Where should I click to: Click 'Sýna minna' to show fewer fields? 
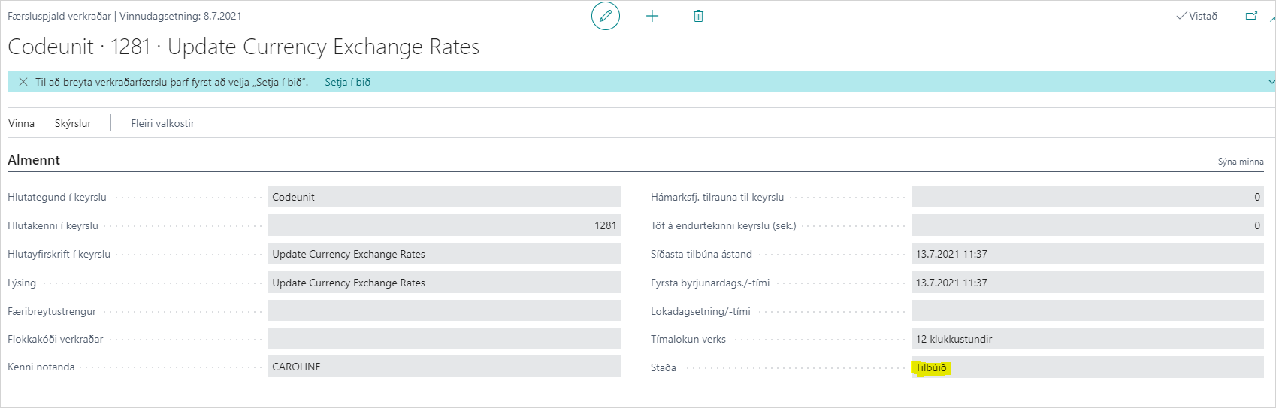[1240, 162]
